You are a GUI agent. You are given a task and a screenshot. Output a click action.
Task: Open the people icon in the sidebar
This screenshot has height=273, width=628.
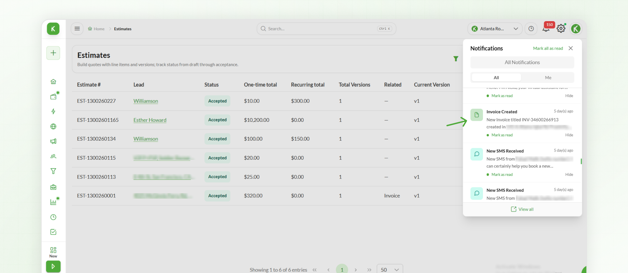53,156
